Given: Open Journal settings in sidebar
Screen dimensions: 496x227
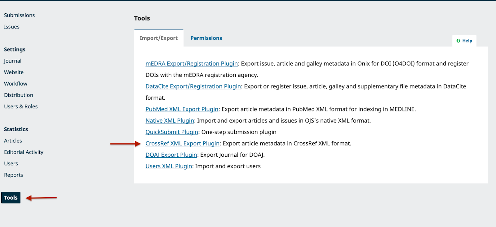Looking at the screenshot, I should point(13,61).
